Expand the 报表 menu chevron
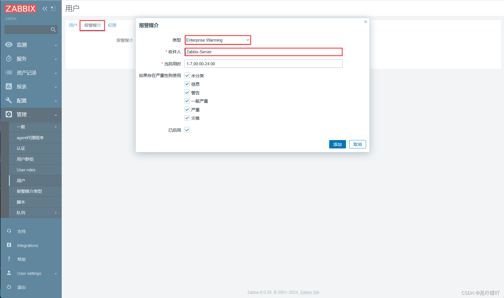The width and height of the screenshot is (504, 298). pos(56,87)
